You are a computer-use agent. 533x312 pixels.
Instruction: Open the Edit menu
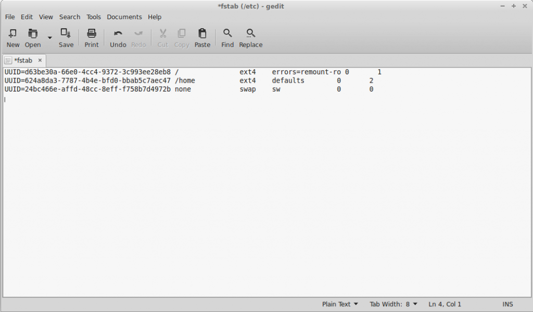(x=27, y=17)
